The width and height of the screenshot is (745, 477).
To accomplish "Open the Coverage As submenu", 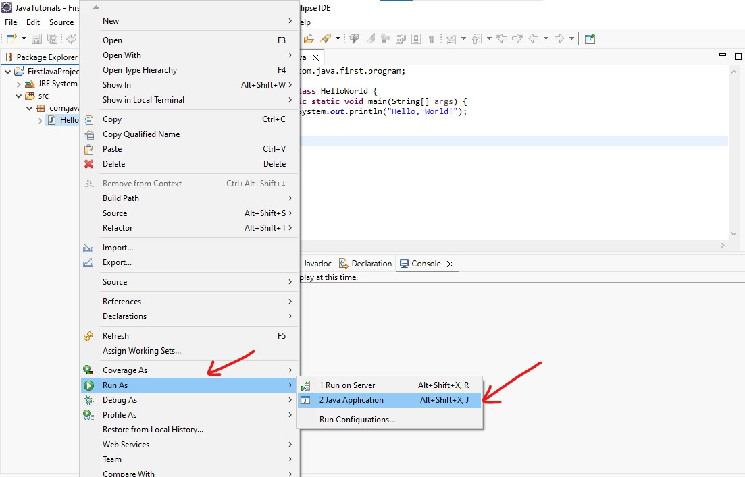I will (190, 370).
